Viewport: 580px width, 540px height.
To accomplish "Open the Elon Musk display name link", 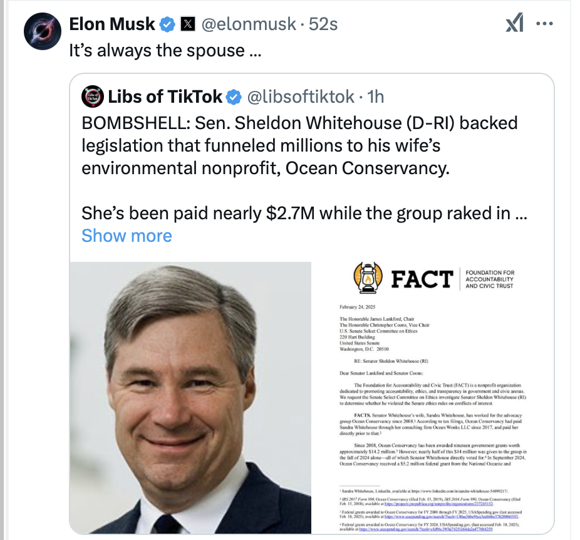I will (x=112, y=24).
